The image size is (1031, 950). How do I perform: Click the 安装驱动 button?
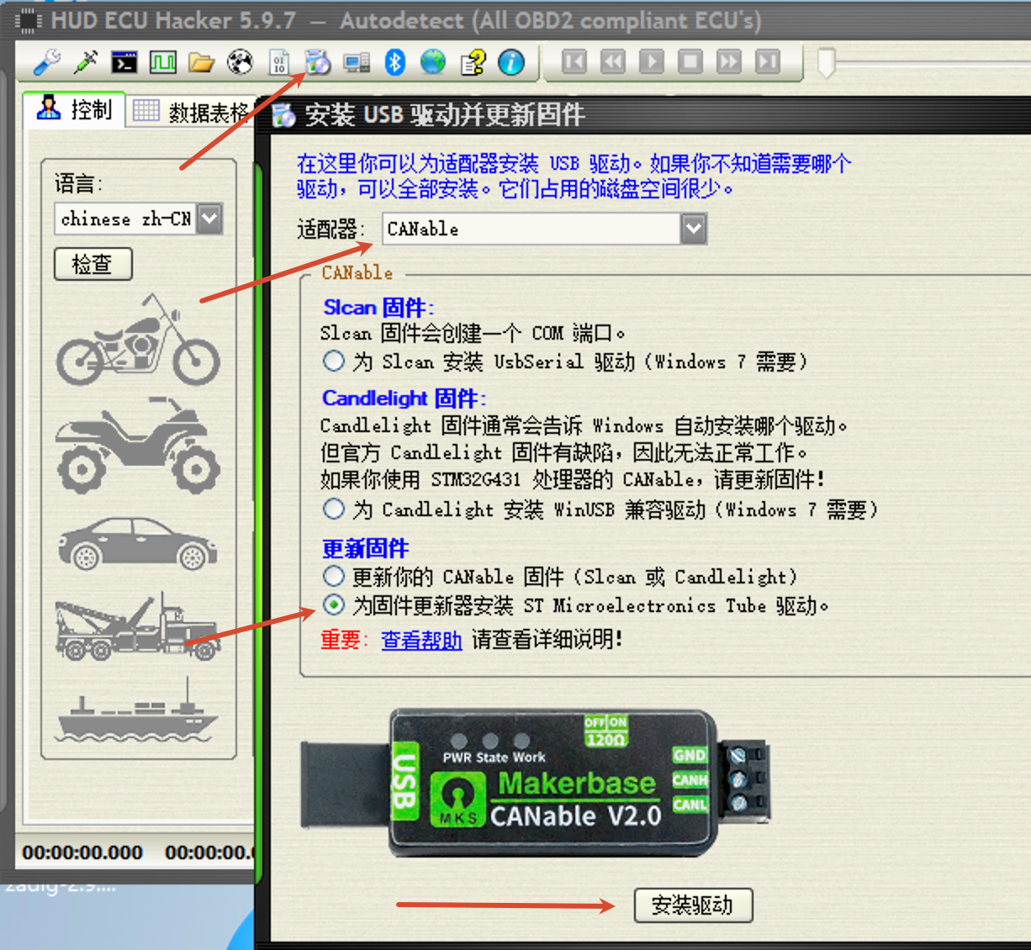point(693,905)
